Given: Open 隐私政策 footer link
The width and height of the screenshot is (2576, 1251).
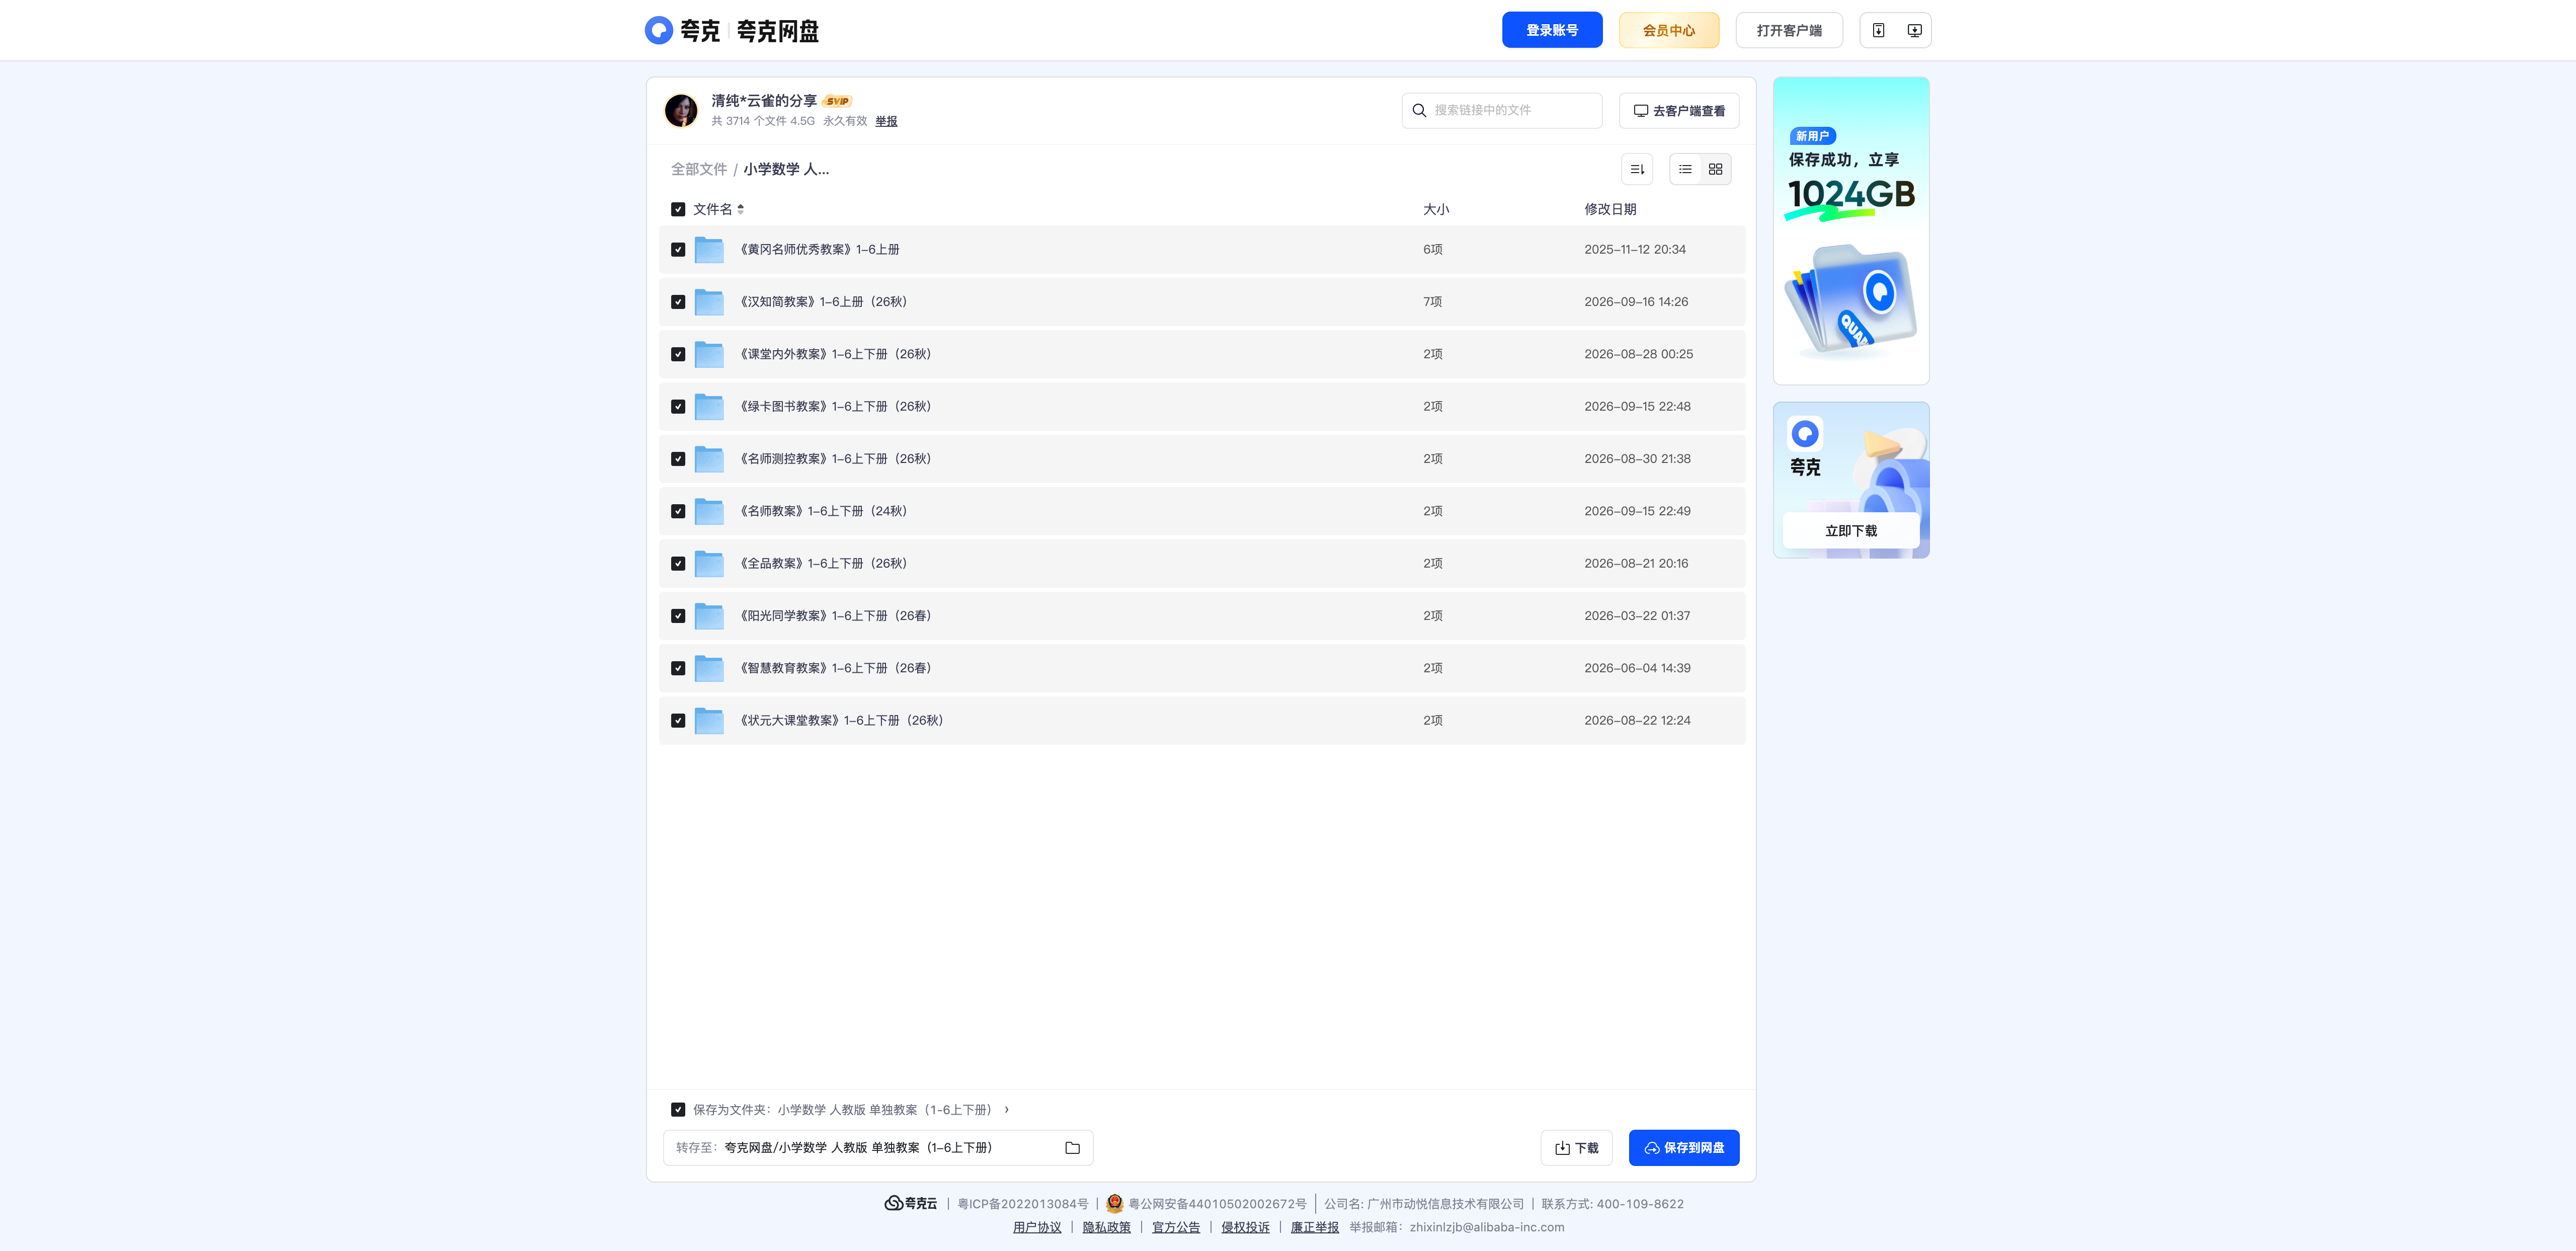Looking at the screenshot, I should pyautogui.click(x=1106, y=1227).
